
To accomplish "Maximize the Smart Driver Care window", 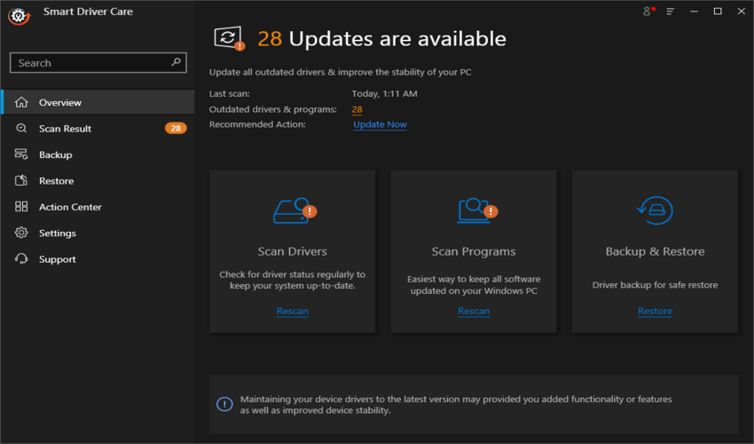I will pyautogui.click(x=718, y=11).
